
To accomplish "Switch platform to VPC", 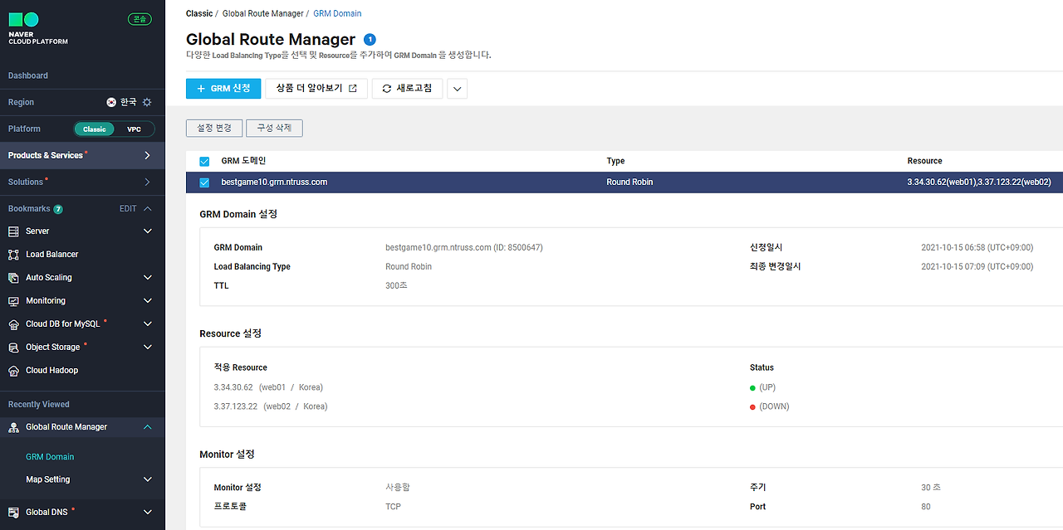I will click(134, 129).
